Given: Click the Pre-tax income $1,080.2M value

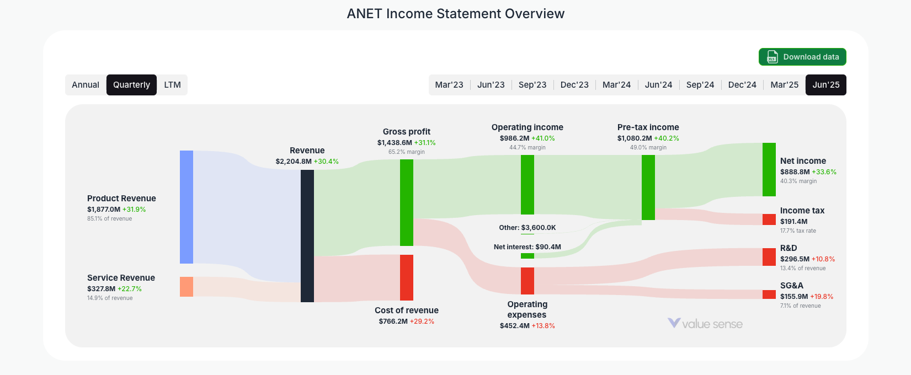Looking at the screenshot, I should (x=635, y=138).
